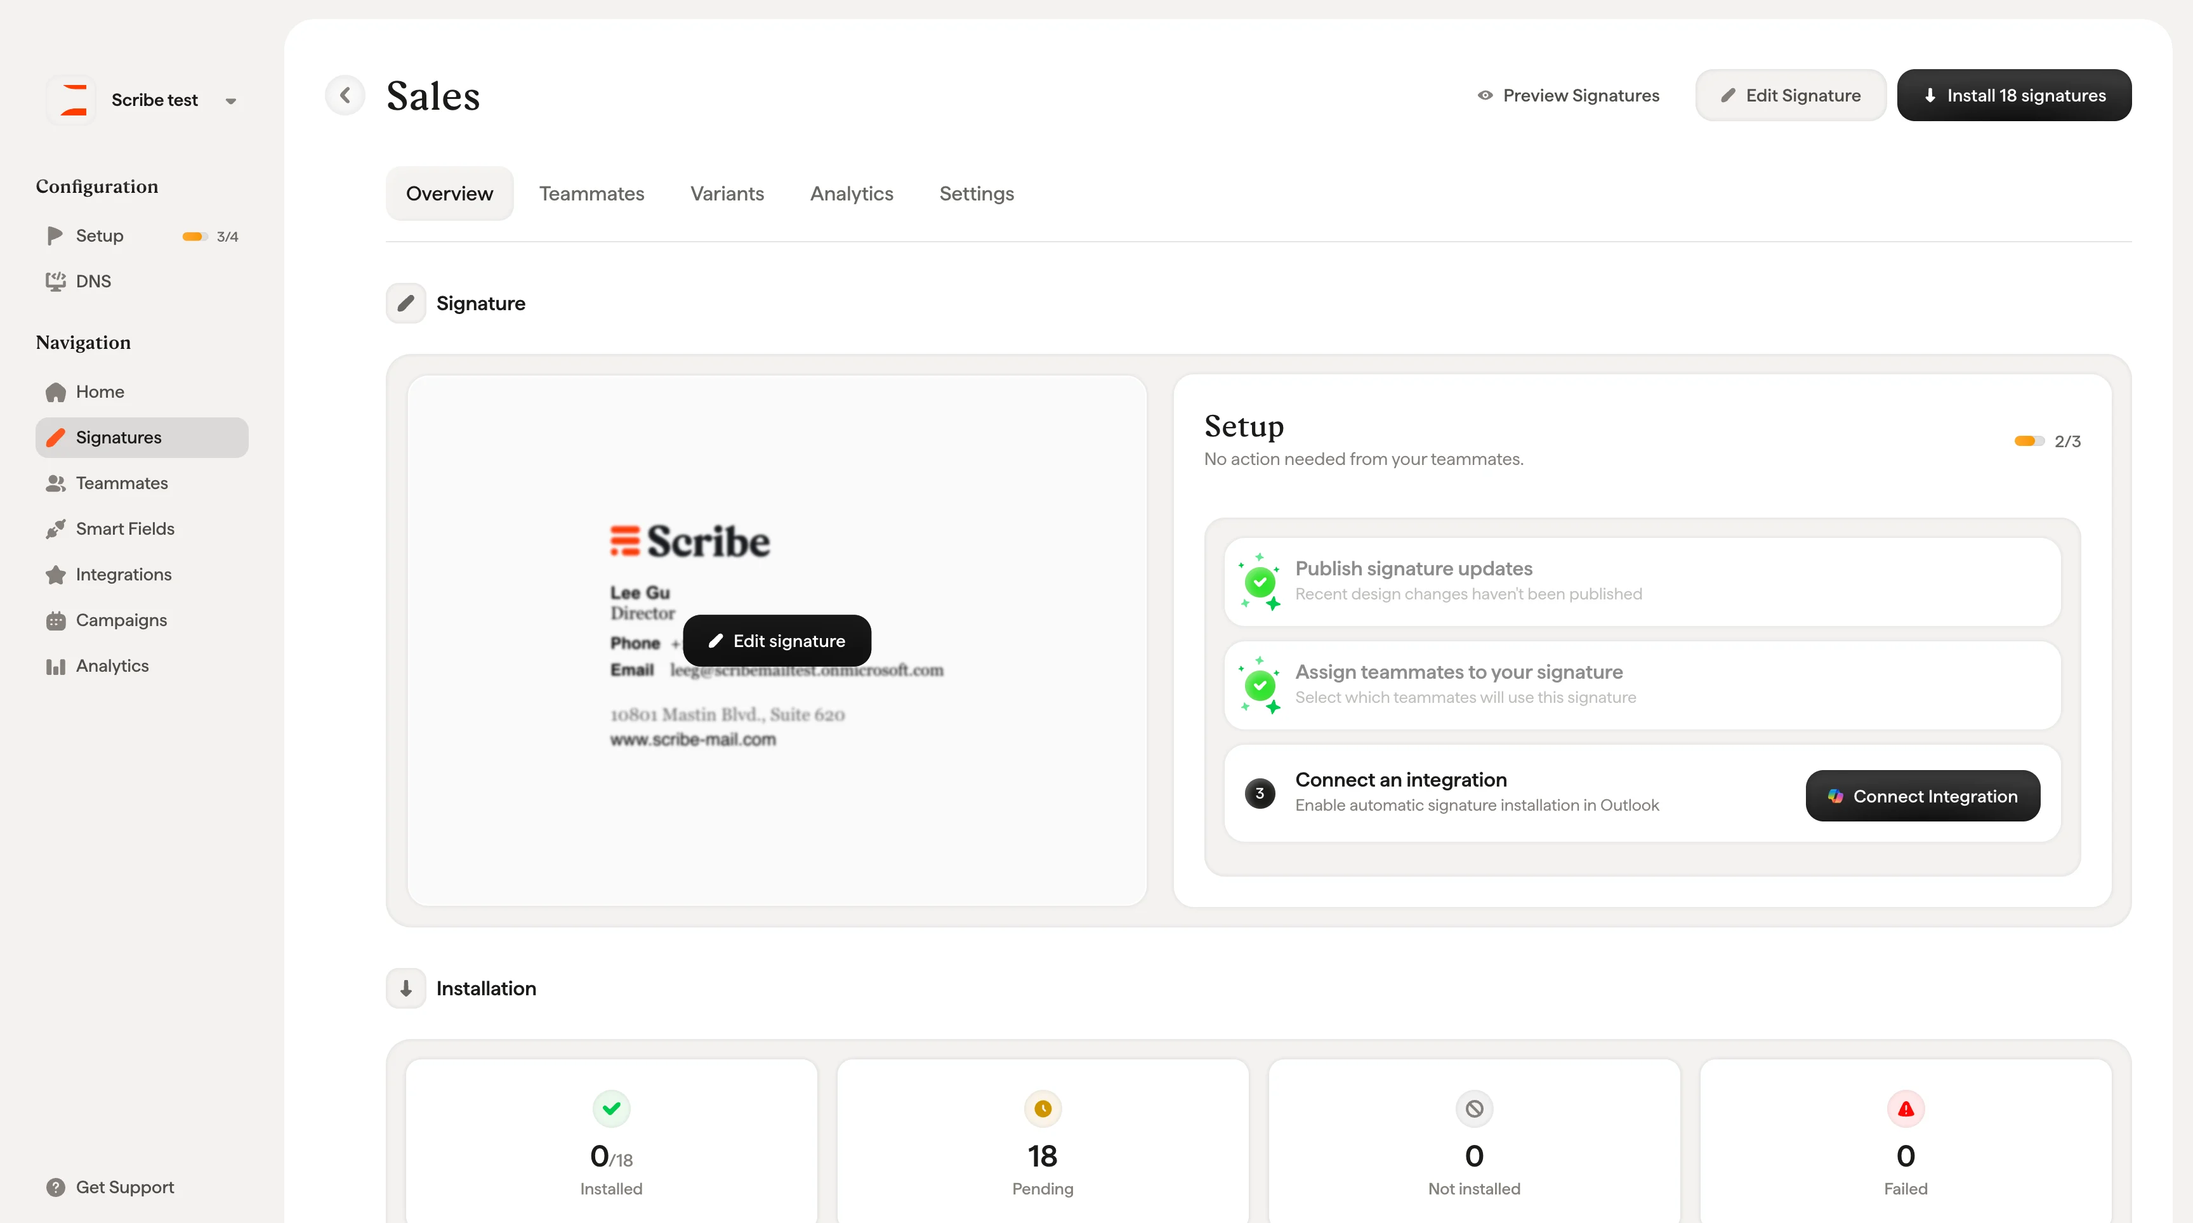
Task: Click the Campaigns calendar icon
Action: tap(55, 620)
